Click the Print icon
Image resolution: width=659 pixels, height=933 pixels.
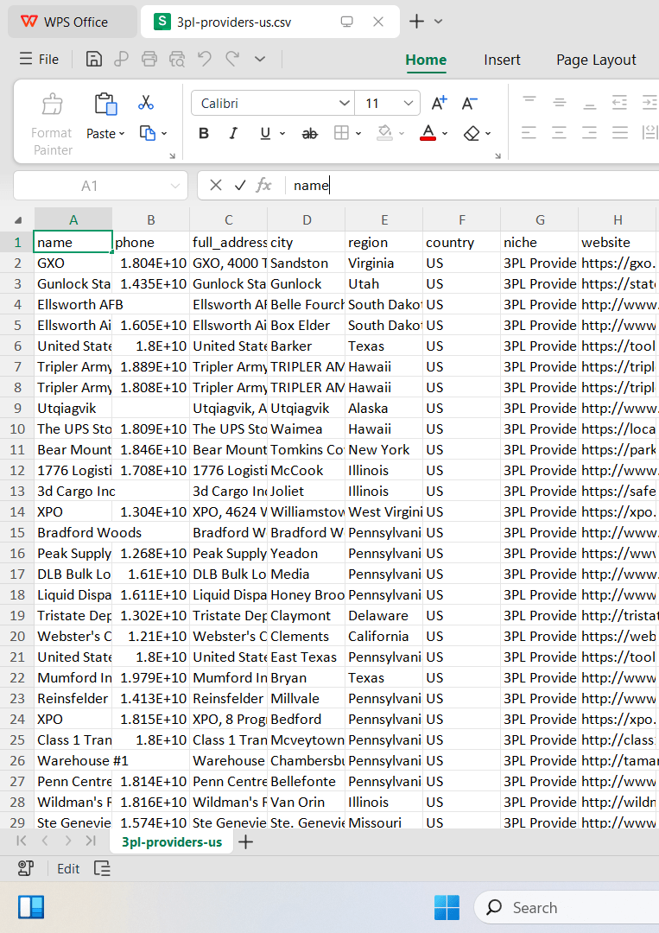[149, 59]
